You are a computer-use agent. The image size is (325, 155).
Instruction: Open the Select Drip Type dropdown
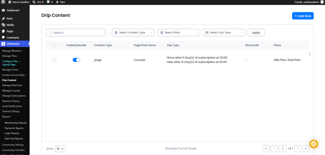[x=224, y=33]
